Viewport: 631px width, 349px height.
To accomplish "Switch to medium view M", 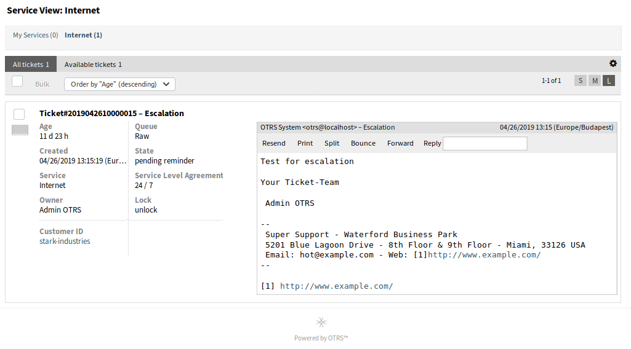I will (x=595, y=80).
